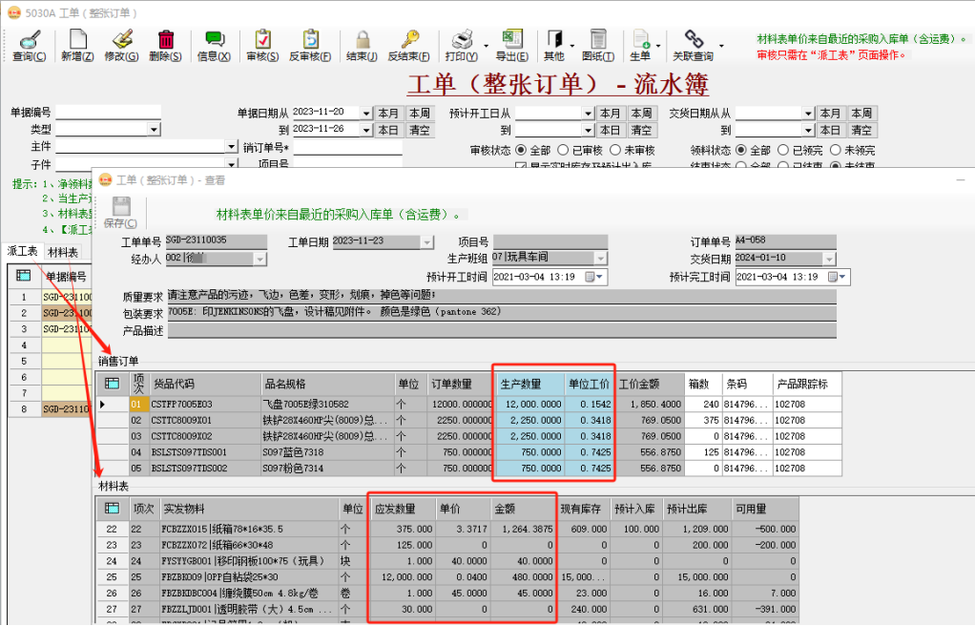Click the 删除 delete icon

165,45
